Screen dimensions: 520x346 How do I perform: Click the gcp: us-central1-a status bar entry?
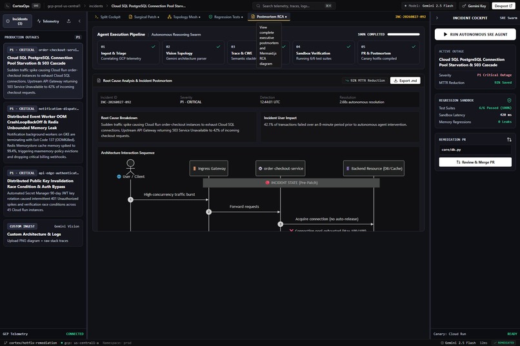click(x=79, y=343)
